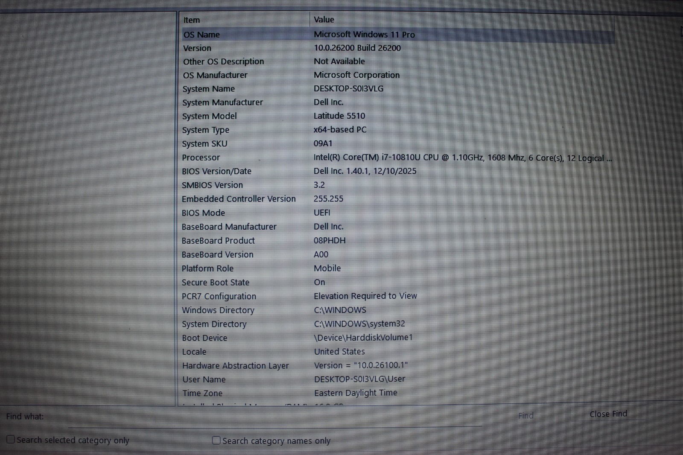Select the Processor row label
Image resolution: width=683 pixels, height=455 pixels.
[x=201, y=157]
